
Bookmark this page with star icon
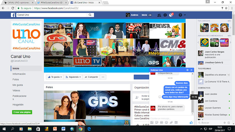pyautogui.click(x=226, y=8)
